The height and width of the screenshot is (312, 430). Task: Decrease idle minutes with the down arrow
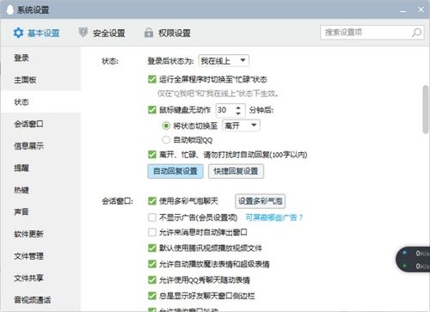pos(238,113)
